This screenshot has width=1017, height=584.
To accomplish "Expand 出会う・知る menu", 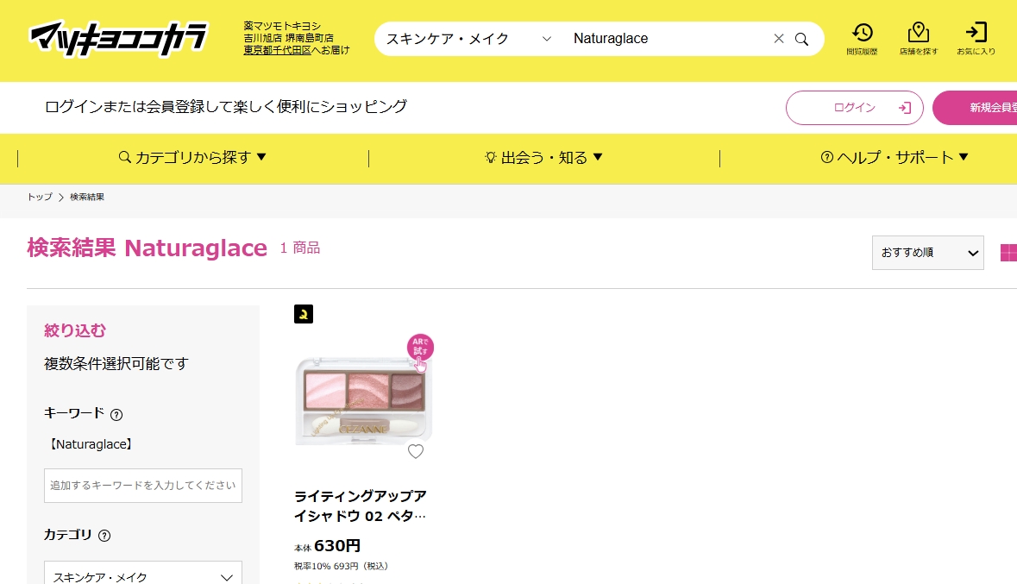I will [x=543, y=158].
